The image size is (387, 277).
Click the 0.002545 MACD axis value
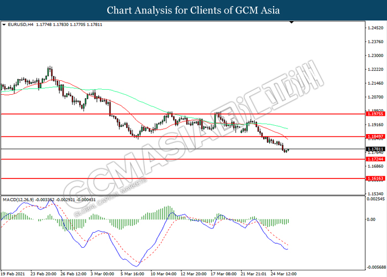coord(375,199)
